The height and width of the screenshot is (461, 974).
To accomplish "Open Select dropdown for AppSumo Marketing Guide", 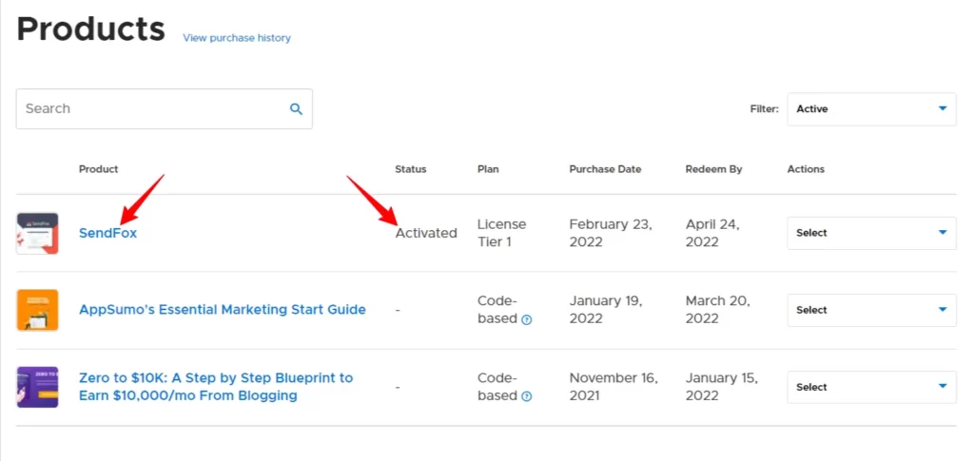I will (x=870, y=310).
